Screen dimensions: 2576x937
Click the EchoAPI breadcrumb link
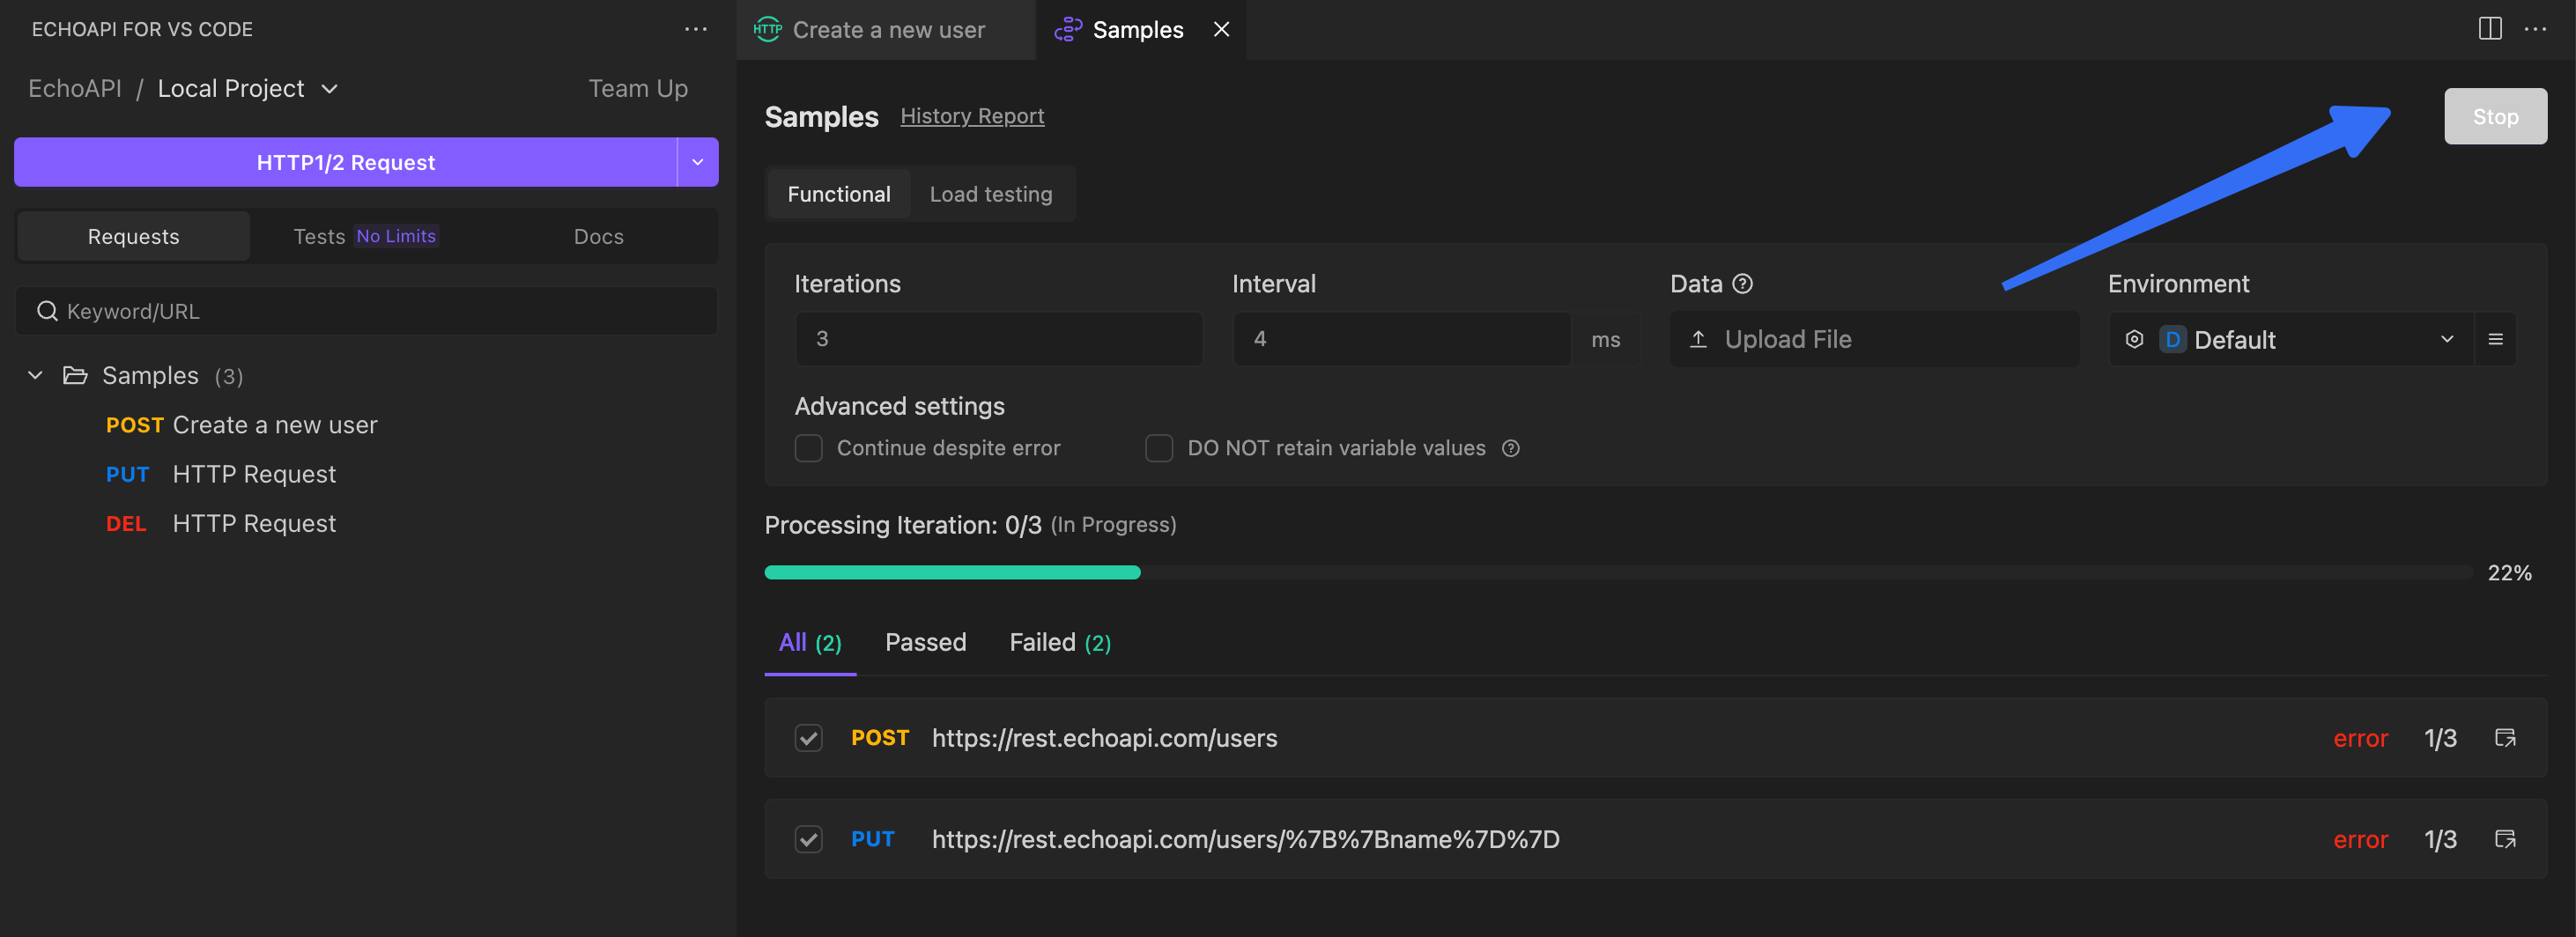[x=75, y=89]
